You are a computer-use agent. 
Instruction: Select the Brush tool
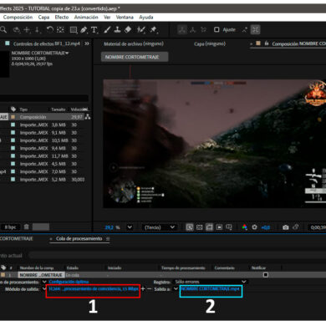107,29
